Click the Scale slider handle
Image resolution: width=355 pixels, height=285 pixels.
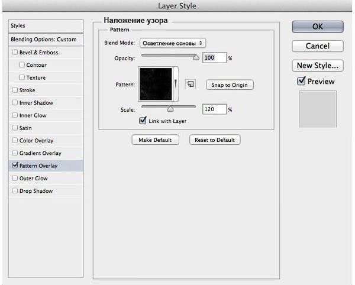170,109
